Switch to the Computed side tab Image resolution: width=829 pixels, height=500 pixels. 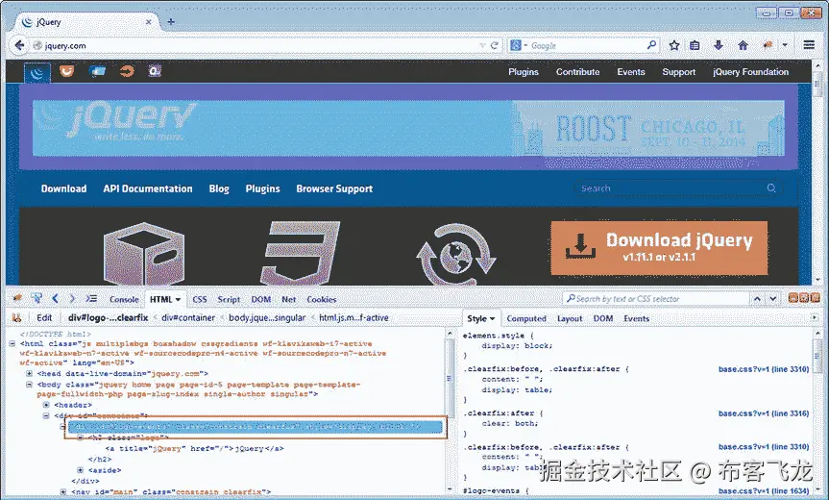tap(526, 318)
